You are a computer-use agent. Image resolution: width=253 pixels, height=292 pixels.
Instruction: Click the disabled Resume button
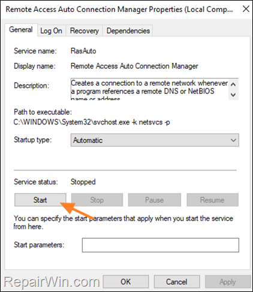[x=212, y=200]
